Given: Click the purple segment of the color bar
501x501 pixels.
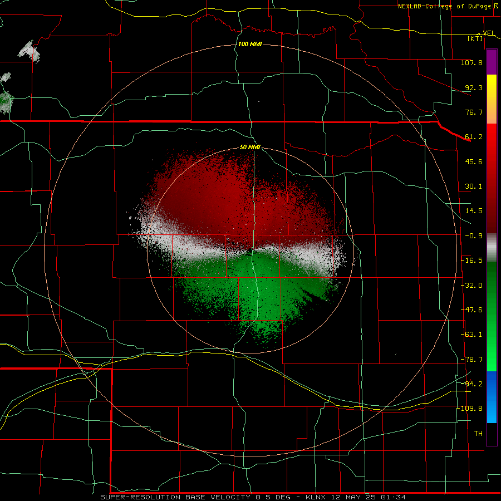Looking at the screenshot, I should click(492, 62).
